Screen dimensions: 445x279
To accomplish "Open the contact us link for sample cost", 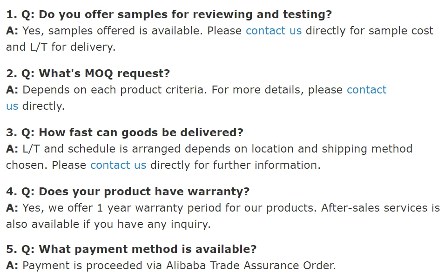I will tap(273, 31).
